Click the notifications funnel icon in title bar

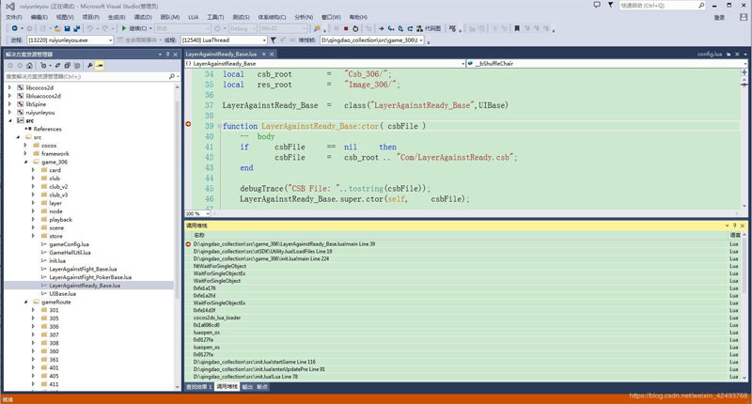pos(610,6)
